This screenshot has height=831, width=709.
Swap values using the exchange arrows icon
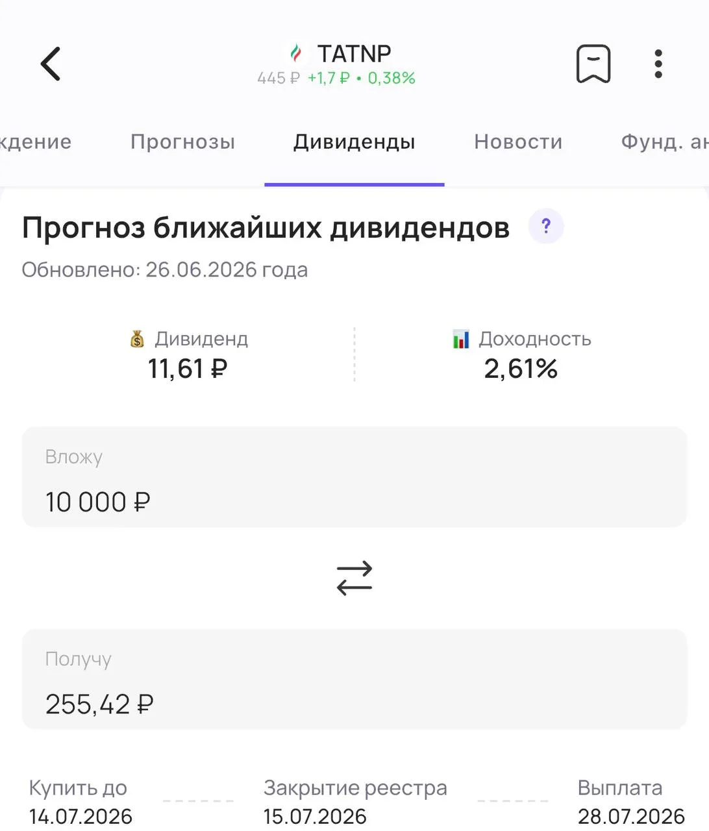coord(354,578)
